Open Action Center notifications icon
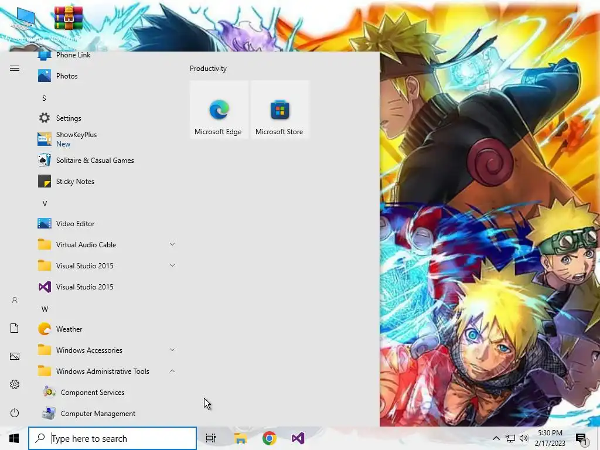 tap(582, 438)
